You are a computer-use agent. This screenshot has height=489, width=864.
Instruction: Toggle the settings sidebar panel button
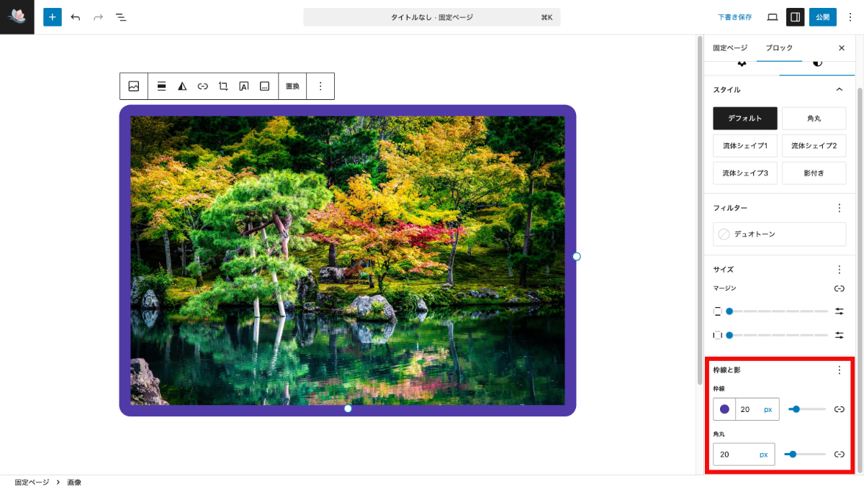pyautogui.click(x=795, y=17)
